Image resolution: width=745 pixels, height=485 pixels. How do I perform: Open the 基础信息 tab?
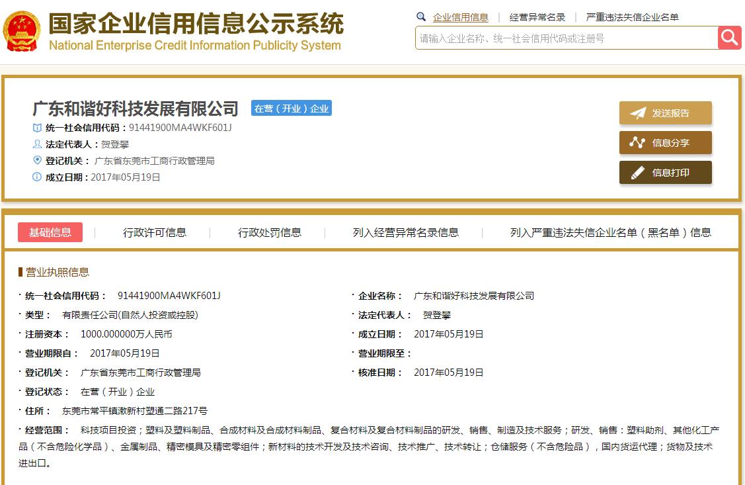point(50,232)
